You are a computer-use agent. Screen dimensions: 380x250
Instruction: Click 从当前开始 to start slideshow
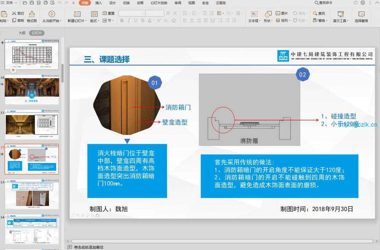click(x=52, y=21)
